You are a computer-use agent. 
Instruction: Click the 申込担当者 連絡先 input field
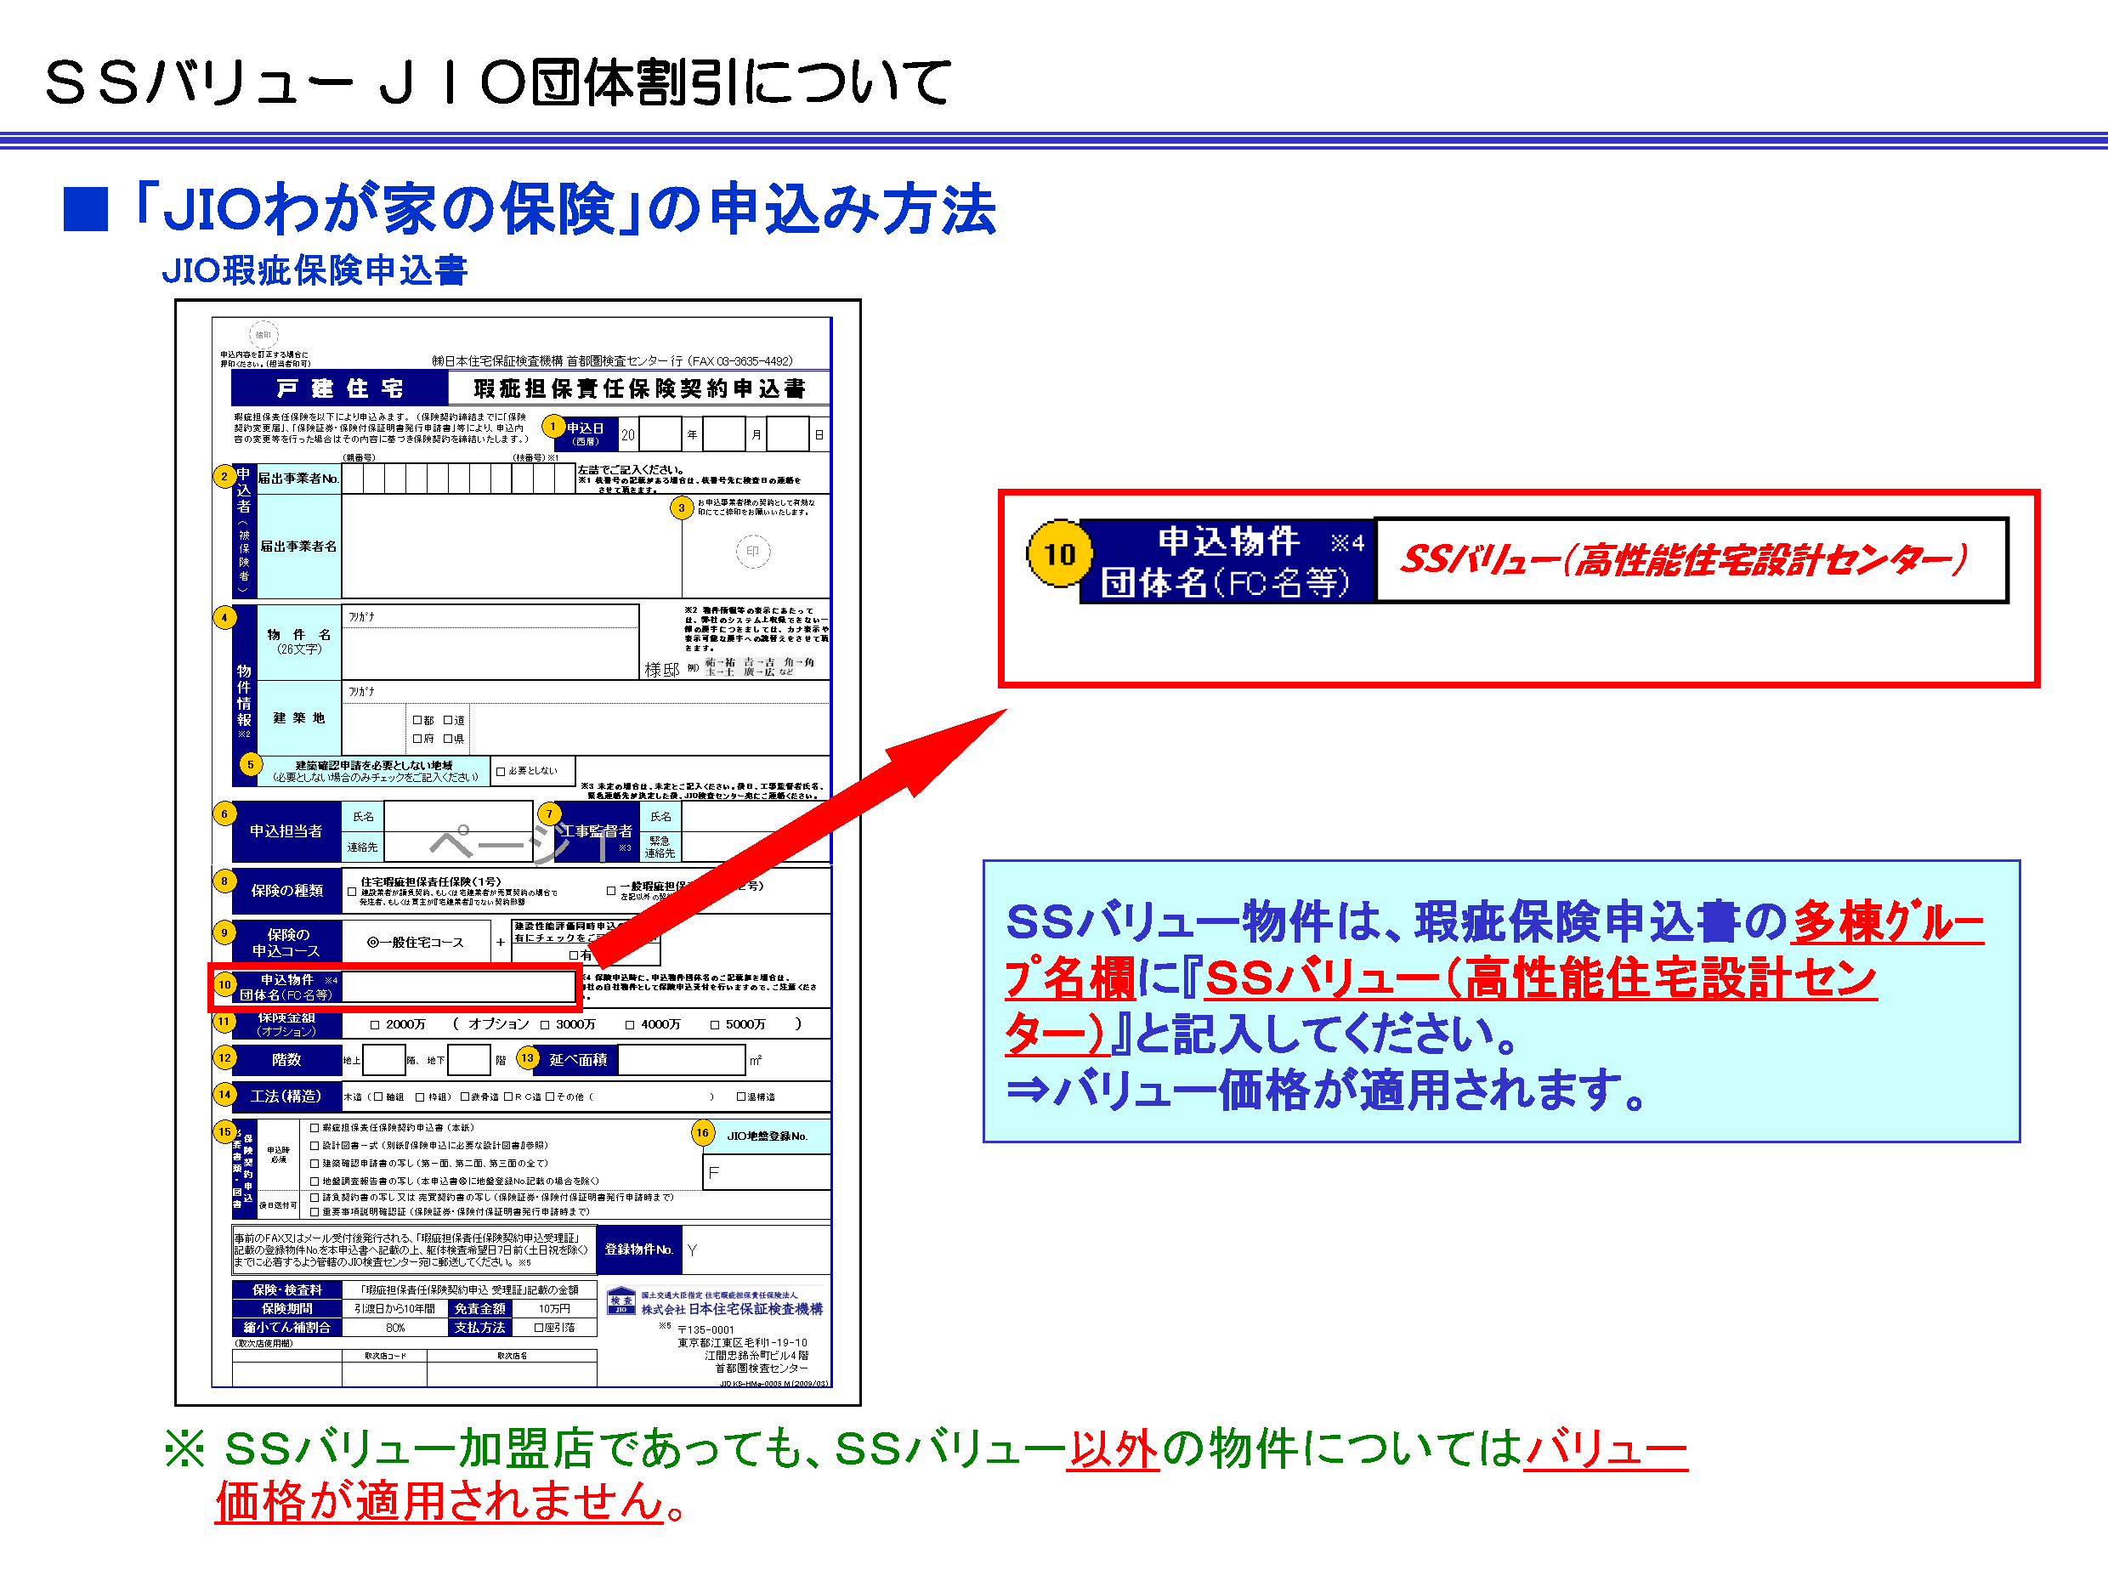pos(458,847)
